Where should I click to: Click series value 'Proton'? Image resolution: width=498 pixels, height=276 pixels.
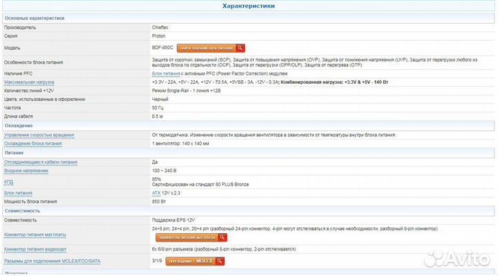[x=158, y=36]
